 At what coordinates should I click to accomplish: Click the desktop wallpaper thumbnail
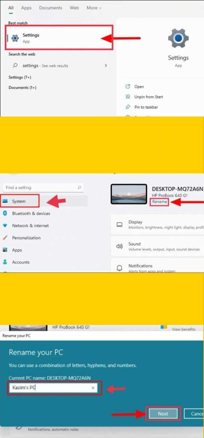(129, 194)
